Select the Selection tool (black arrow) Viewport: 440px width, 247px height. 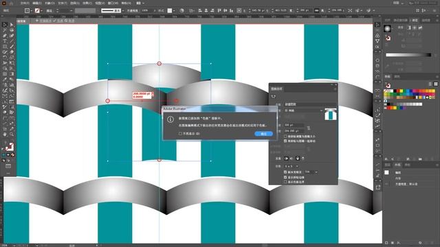pyautogui.click(x=5, y=25)
